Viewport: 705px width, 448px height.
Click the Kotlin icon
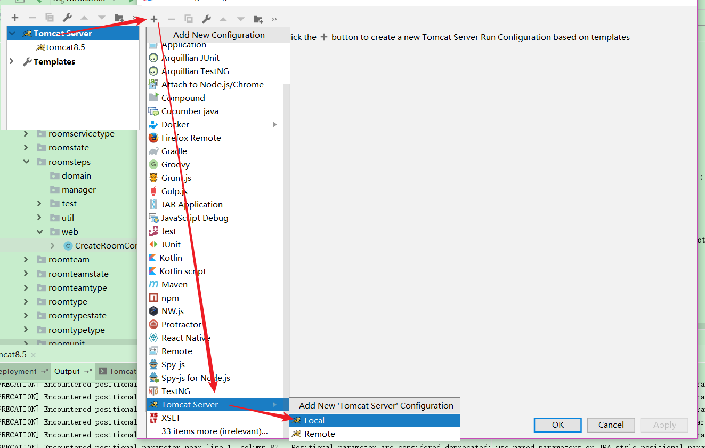point(153,258)
